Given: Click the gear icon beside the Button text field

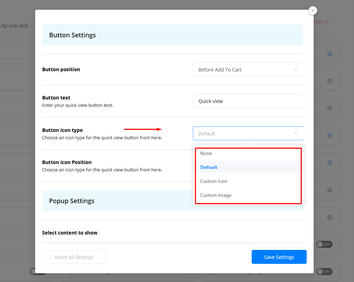Looking at the screenshot, I should (329, 108).
